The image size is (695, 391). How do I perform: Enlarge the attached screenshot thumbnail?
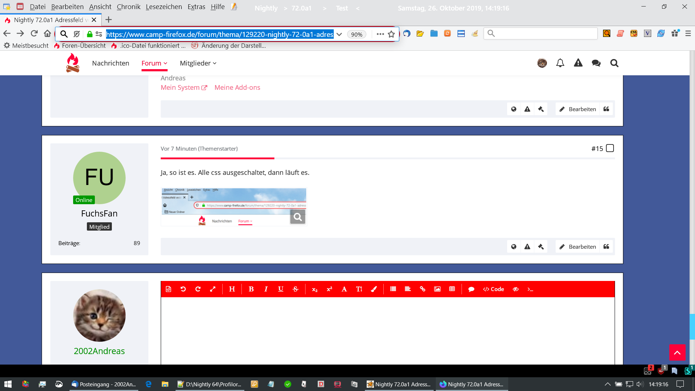tap(298, 217)
